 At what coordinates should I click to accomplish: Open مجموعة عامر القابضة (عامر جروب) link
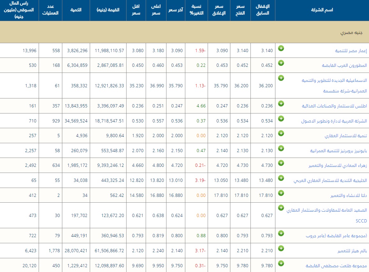[x=336, y=236]
